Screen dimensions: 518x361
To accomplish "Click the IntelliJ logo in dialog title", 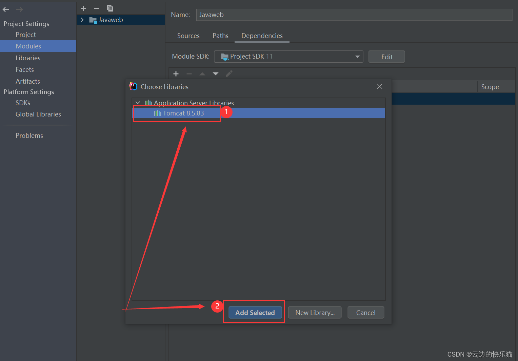I will pos(133,86).
